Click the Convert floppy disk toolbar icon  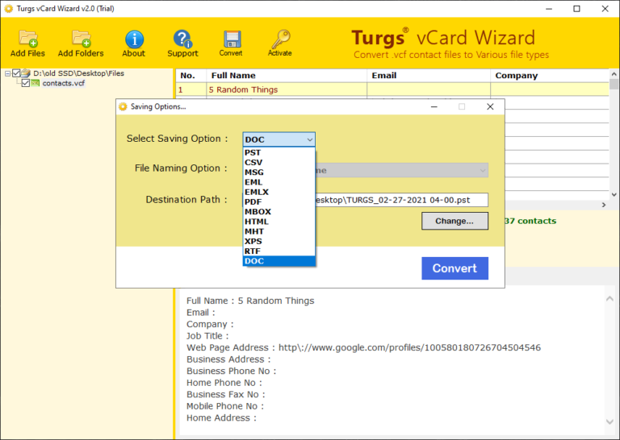pos(232,39)
